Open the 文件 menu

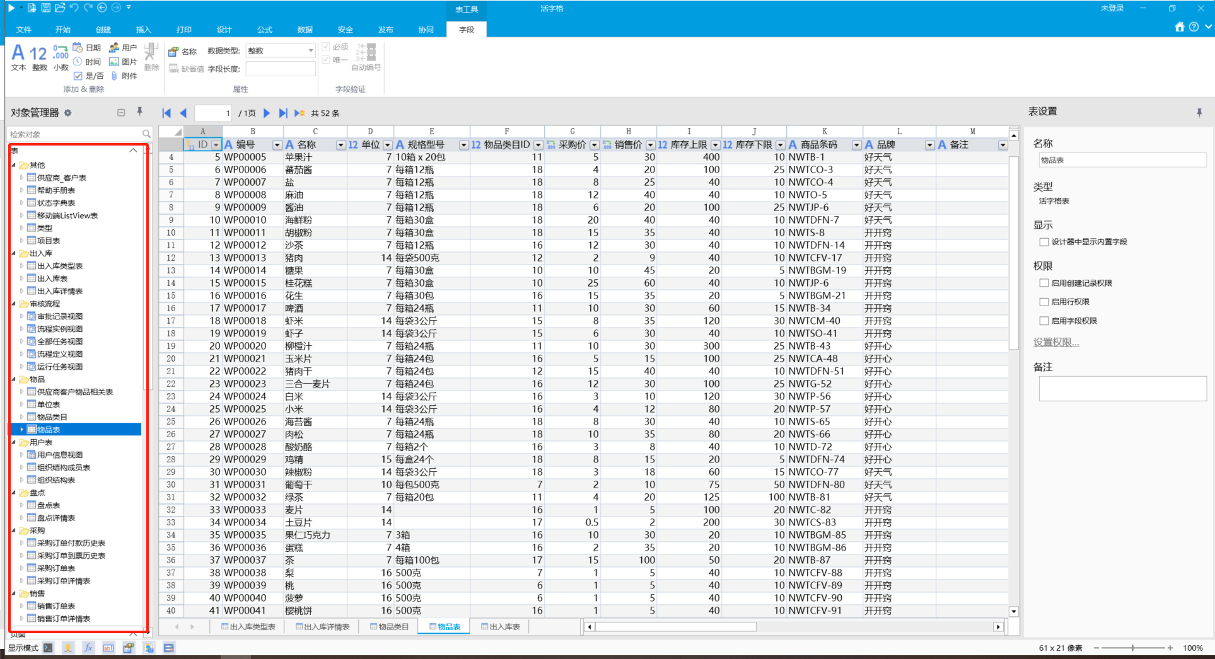point(24,30)
